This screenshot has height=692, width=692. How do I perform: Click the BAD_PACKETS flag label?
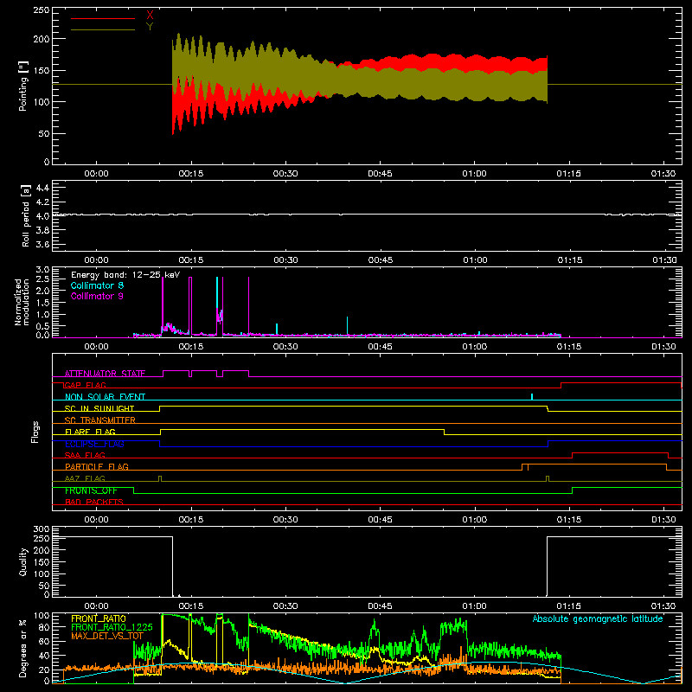[94, 502]
